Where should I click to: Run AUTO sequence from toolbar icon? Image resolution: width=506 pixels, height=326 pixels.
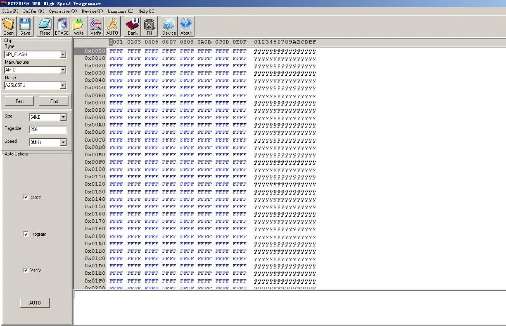(112, 26)
